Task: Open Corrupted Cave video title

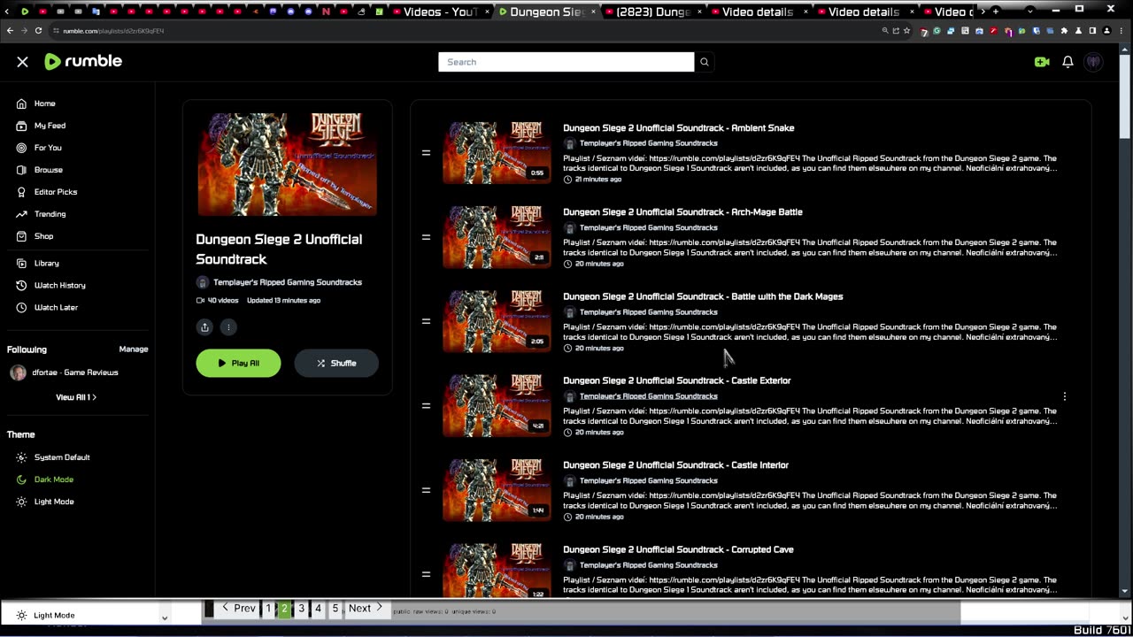Action: pyautogui.click(x=678, y=549)
